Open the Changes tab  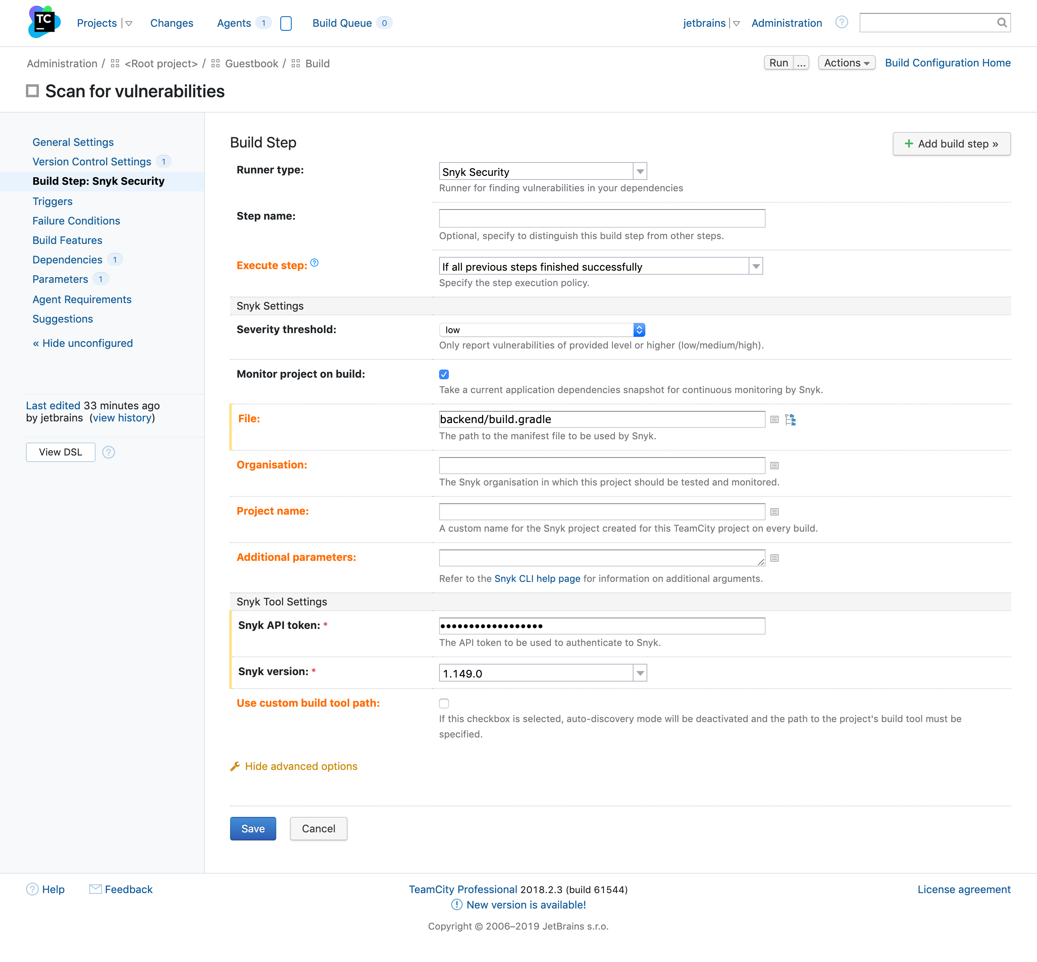(x=172, y=23)
